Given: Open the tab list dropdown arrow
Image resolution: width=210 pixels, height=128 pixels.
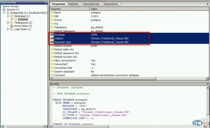Looking at the screenshot, I should click(x=207, y=4).
